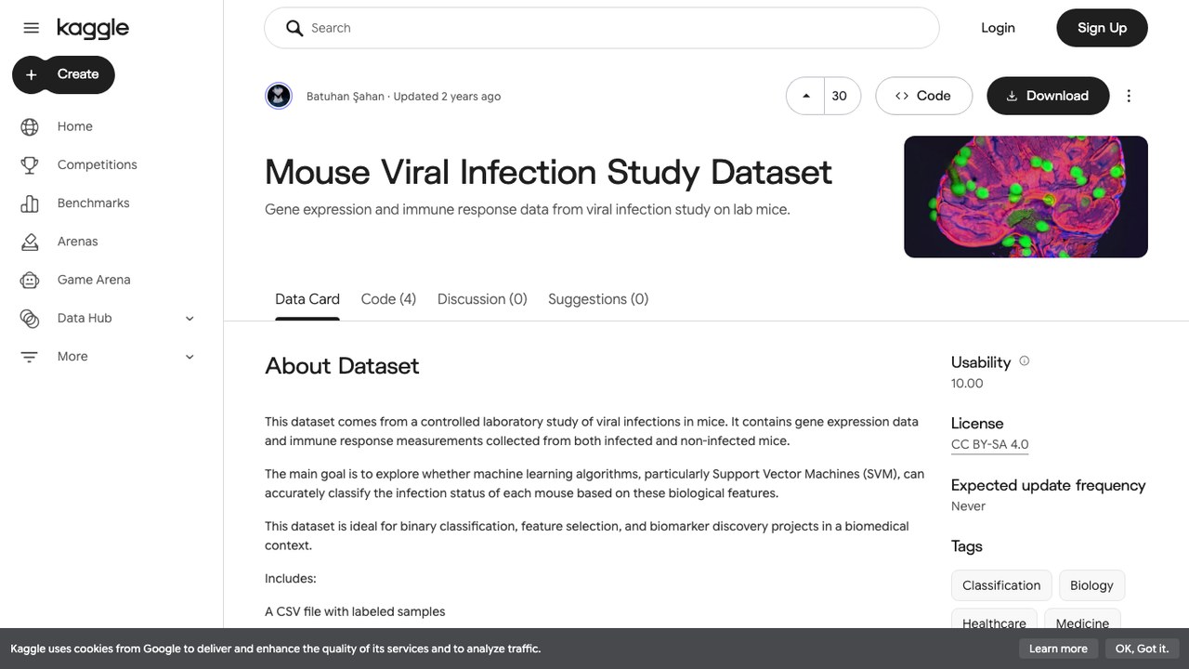Click the Create button
Image resolution: width=1189 pixels, height=669 pixels.
pyautogui.click(x=63, y=74)
